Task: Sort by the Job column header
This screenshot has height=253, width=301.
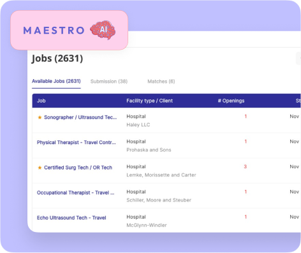Action: click(41, 101)
